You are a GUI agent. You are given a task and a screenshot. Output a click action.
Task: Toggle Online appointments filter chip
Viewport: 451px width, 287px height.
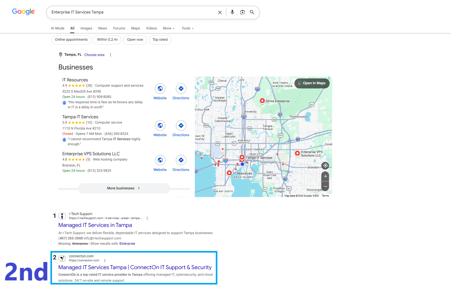[71, 40]
